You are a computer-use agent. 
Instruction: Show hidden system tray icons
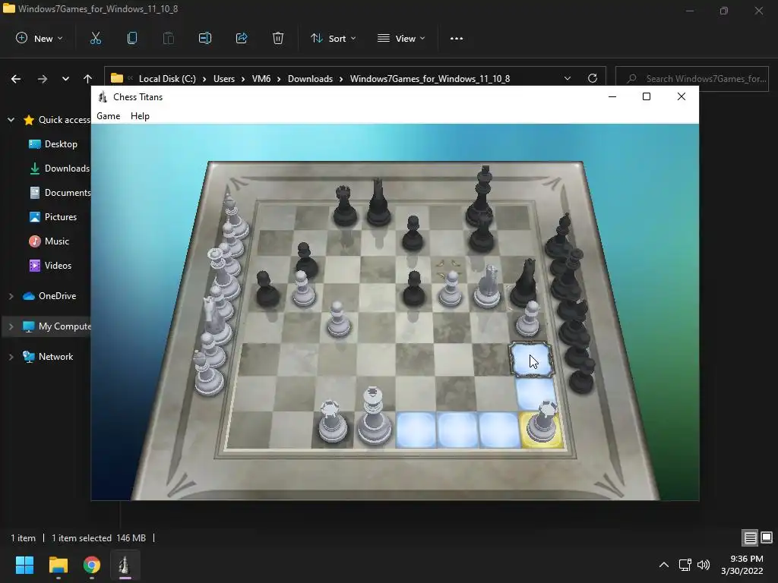[664, 565]
